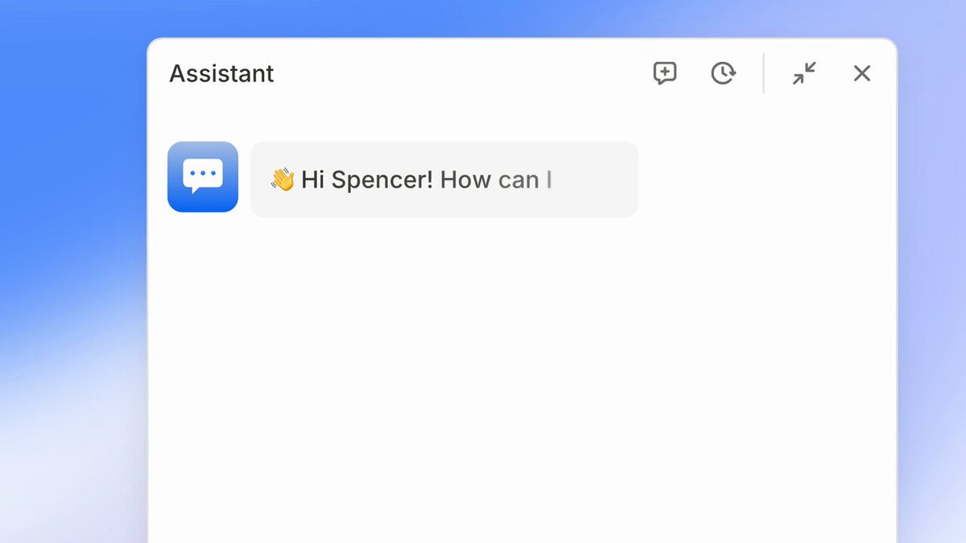966x543 pixels.
Task: Dismiss the Assistant panel via the header X
Action: pos(862,73)
